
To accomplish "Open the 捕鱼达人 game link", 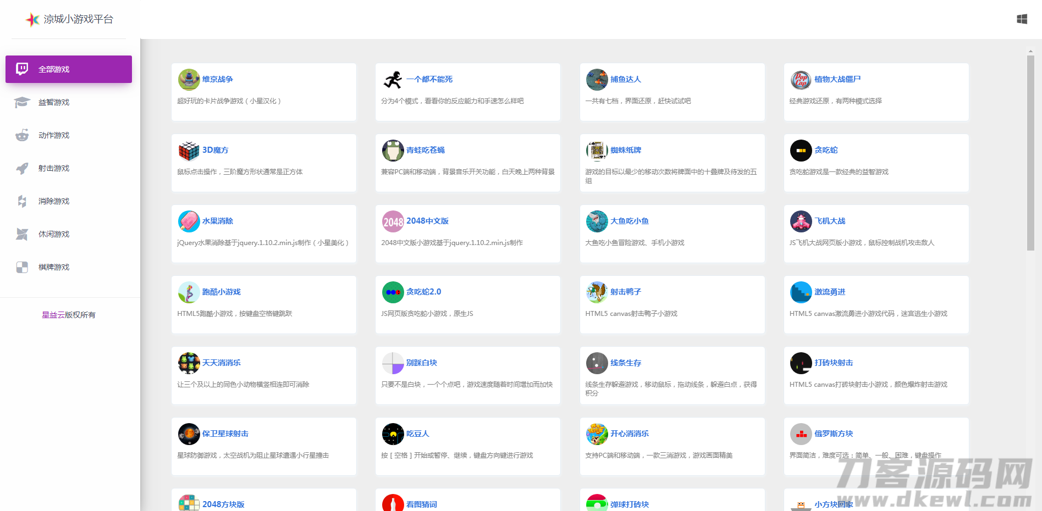I will pos(625,79).
